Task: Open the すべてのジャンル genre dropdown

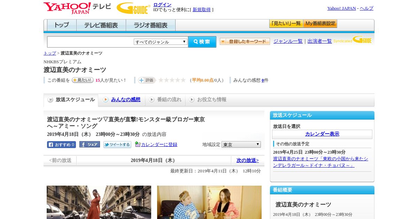Action: pos(161,42)
